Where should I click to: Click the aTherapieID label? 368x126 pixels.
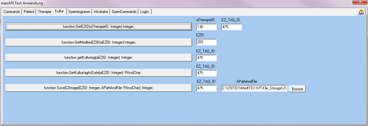(x=206, y=20)
